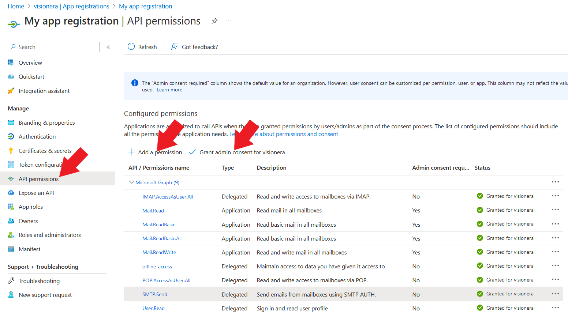
Task: Open Branding & properties page
Action: coord(46,122)
